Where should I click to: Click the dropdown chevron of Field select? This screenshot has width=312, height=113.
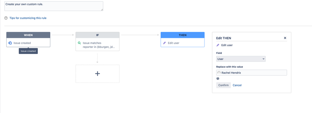click(263, 59)
